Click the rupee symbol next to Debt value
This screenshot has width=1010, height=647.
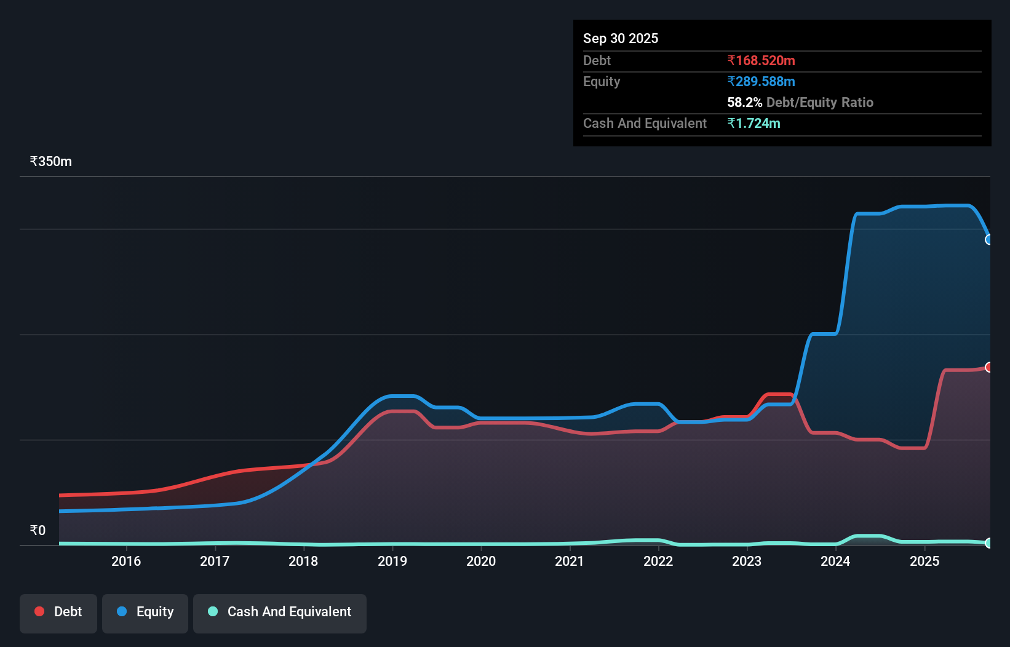(731, 61)
